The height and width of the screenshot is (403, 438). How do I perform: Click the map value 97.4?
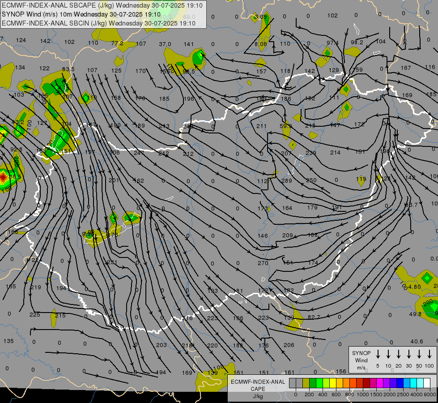point(332,43)
